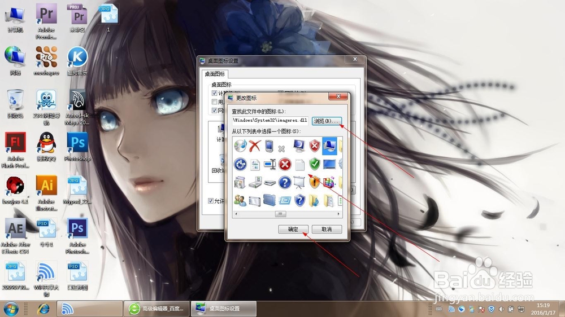Screen dimensions: 565x317
Task: Pick the red circle error X icon
Action: click(285, 165)
